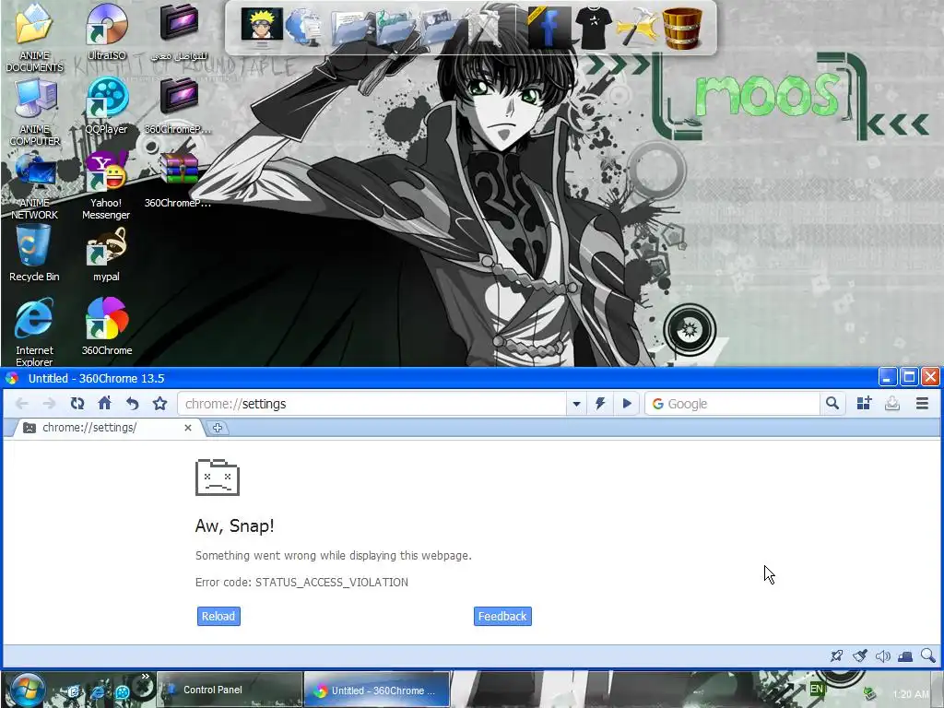Go to the Home page icon
The width and height of the screenshot is (944, 708).
(x=105, y=404)
